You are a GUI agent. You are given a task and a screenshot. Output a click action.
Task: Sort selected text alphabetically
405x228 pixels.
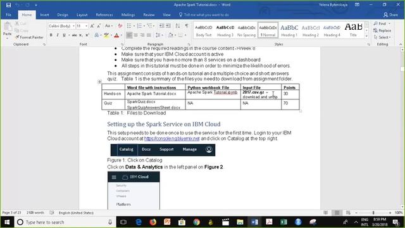pyautogui.click(x=178, y=26)
